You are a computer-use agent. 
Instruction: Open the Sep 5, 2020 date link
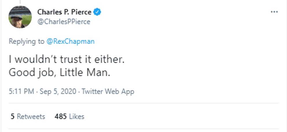[58, 92]
